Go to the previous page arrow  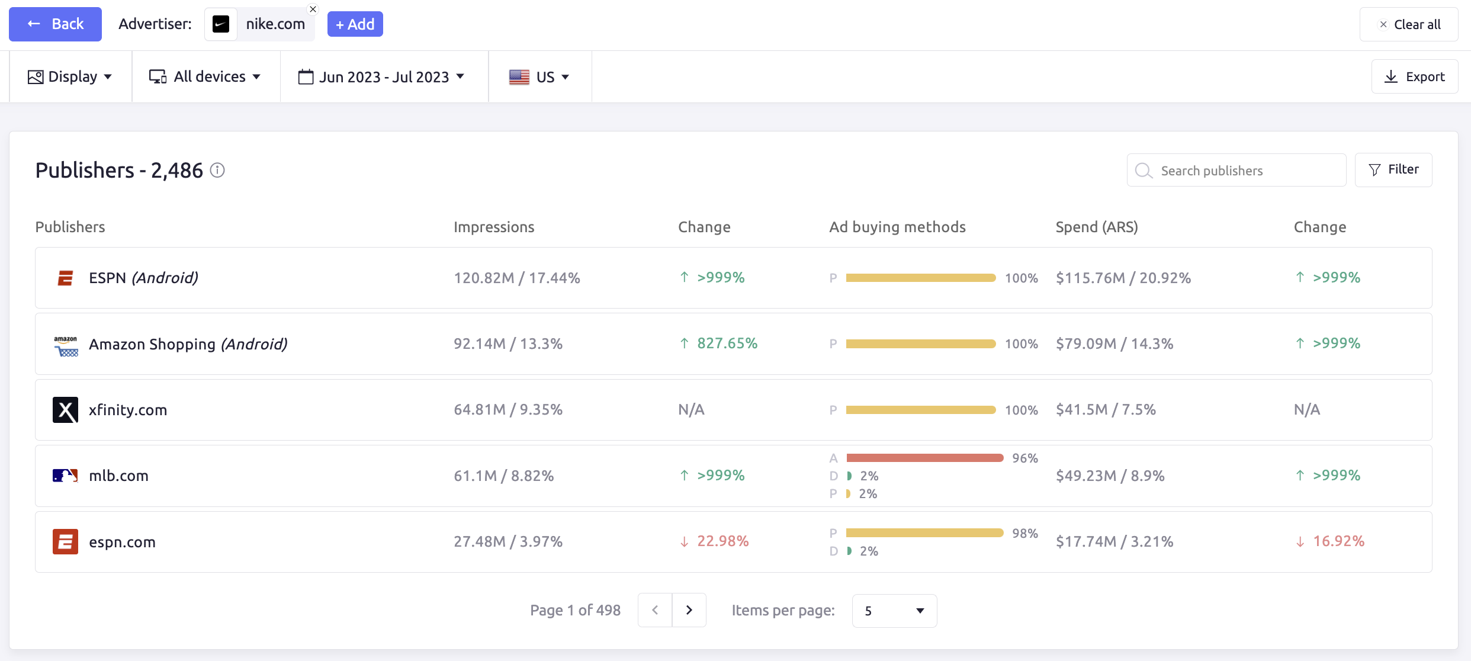pyautogui.click(x=655, y=610)
